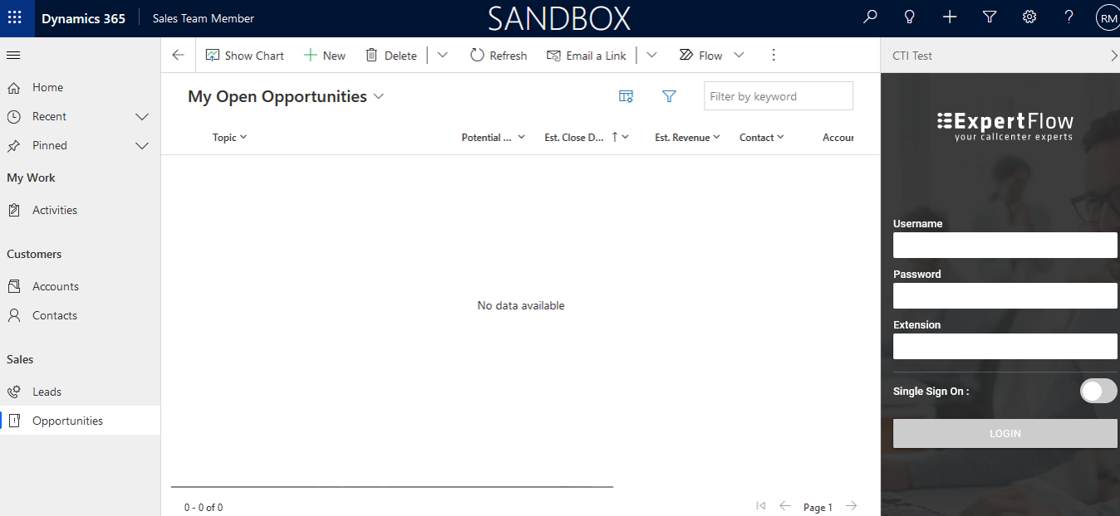The image size is (1120, 516).
Task: Open Accounts from the sidebar
Action: click(55, 286)
